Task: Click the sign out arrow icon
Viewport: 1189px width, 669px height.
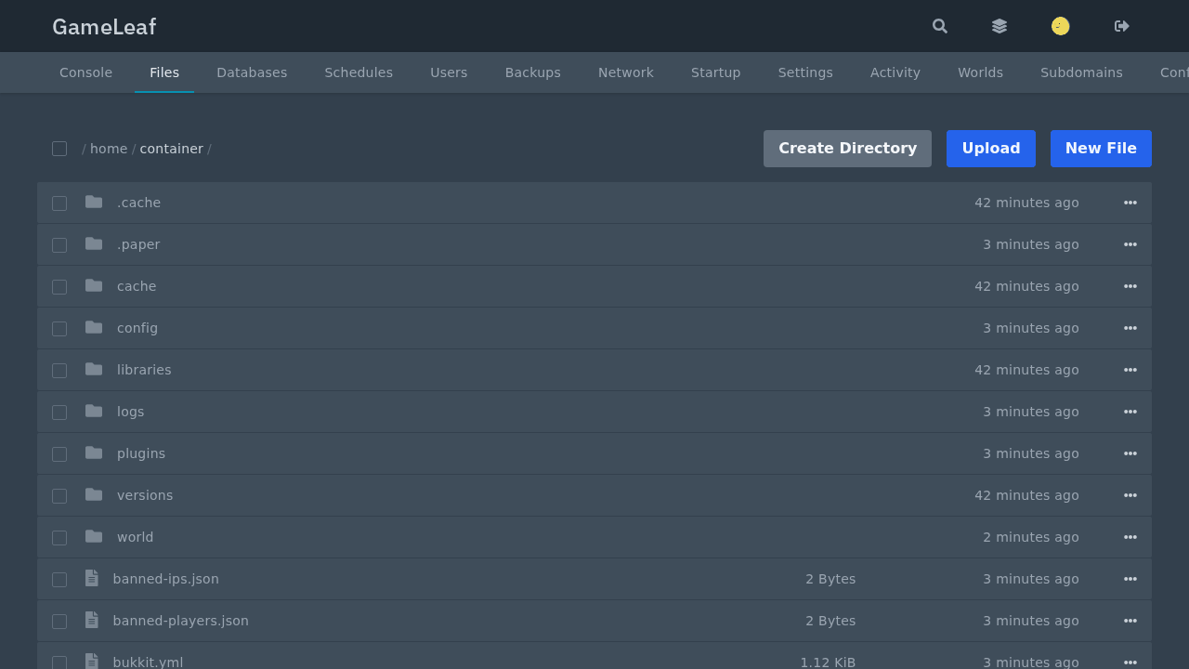Action: coord(1122,26)
